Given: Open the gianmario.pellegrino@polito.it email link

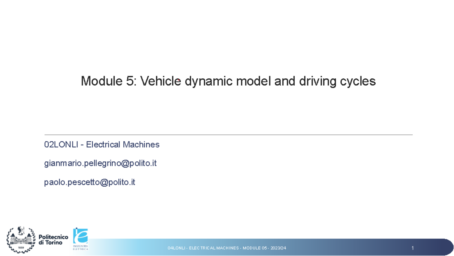Looking at the screenshot, I should point(101,163).
